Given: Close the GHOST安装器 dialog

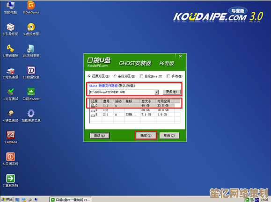Looking at the screenshot, I should click(180, 56).
